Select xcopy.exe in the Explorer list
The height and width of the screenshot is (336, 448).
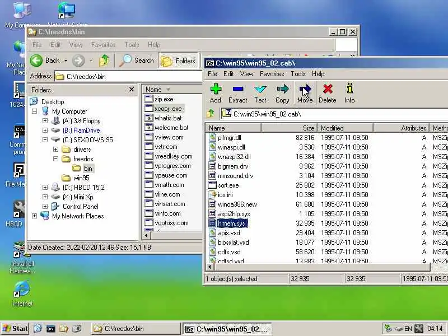tap(168, 109)
